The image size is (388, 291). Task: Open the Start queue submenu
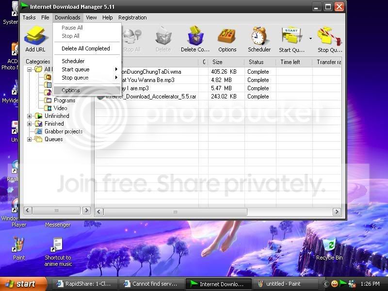[87, 69]
